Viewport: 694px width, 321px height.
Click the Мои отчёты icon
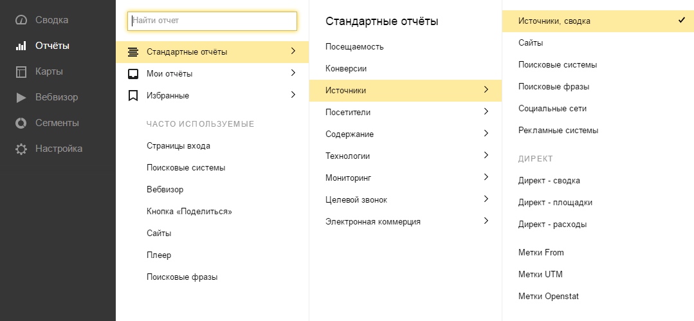[133, 73]
